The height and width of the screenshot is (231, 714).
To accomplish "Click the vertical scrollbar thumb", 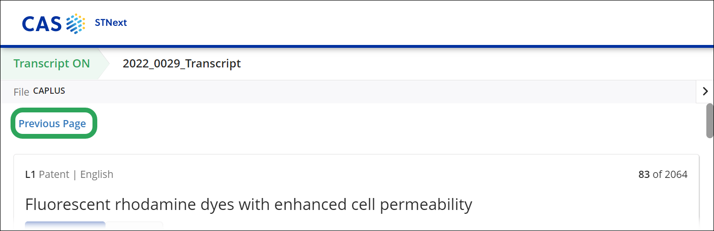I will 710,121.
